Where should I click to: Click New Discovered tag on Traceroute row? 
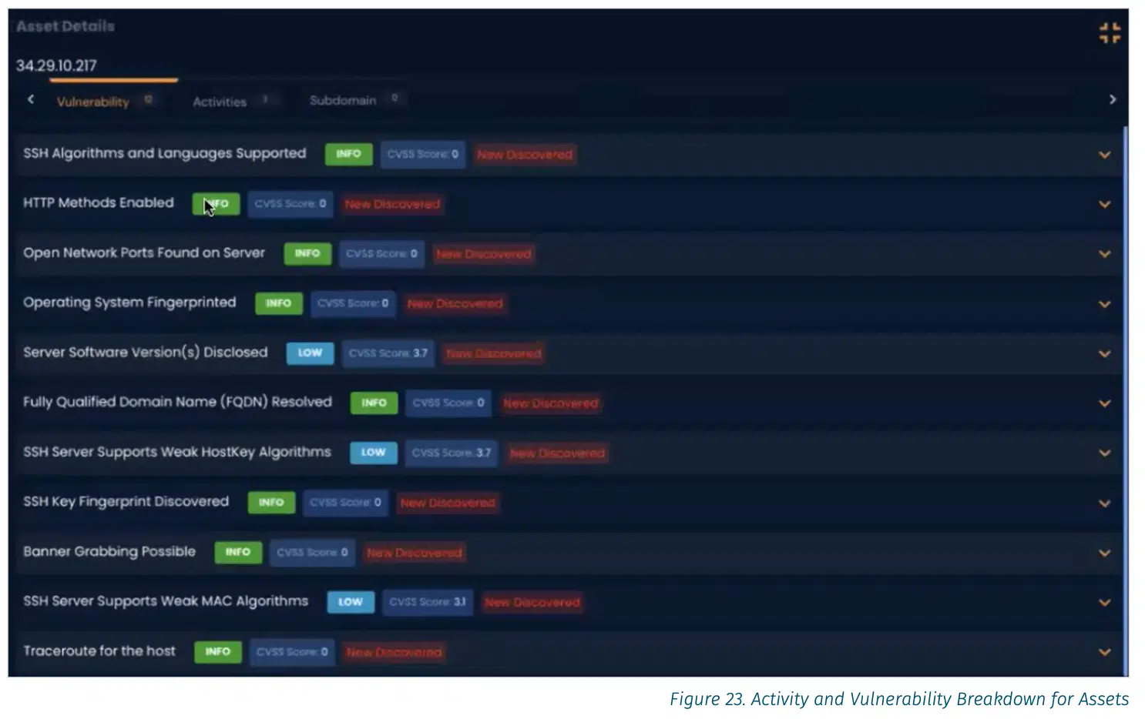[x=394, y=652]
